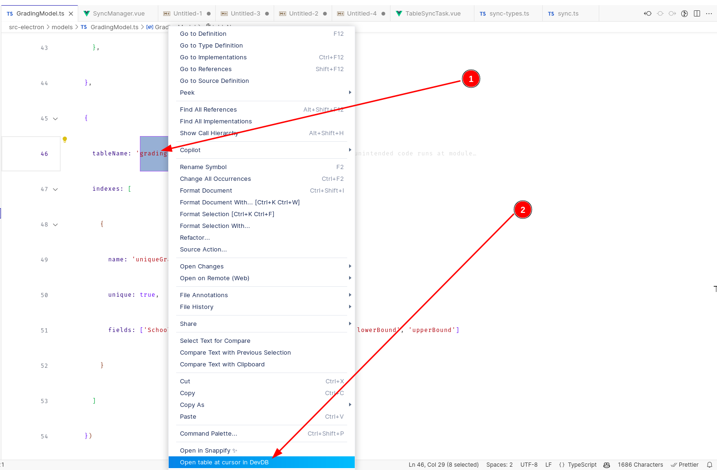The height and width of the screenshot is (470, 717).
Task: Open Command Palette... from context menu
Action: point(262,434)
